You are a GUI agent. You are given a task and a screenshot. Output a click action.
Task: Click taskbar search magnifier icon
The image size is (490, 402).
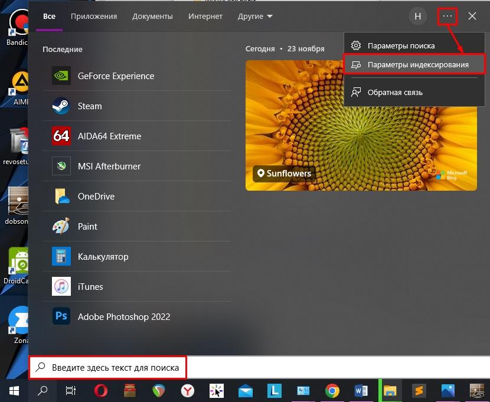pyautogui.click(x=43, y=390)
